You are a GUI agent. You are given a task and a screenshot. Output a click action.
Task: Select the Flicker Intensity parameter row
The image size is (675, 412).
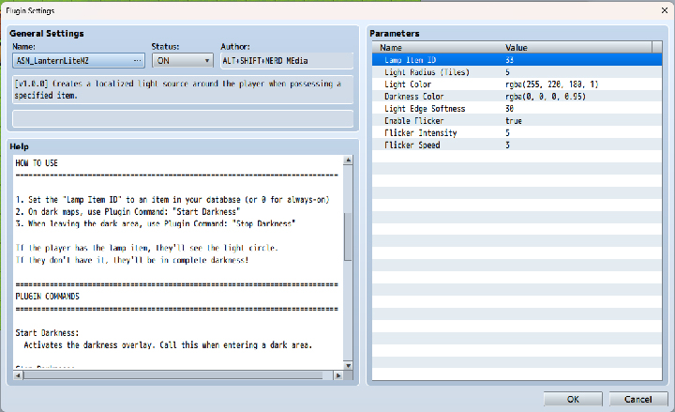click(x=517, y=132)
